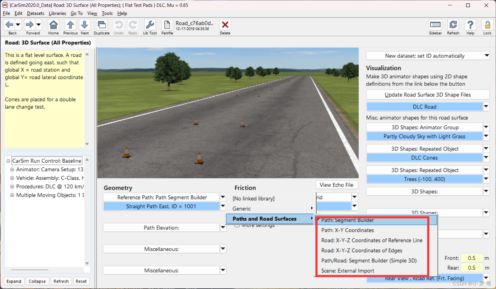This screenshot has width=496, height=289.
Task: Click the Refresh button below the tree
Action: 61,281
